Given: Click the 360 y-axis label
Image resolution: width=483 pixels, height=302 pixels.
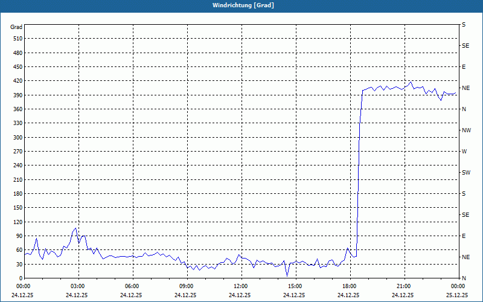Looking at the screenshot, I should coord(18,109).
